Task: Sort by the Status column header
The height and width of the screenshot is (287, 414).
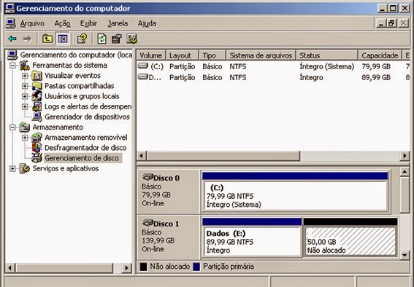Action: point(327,55)
